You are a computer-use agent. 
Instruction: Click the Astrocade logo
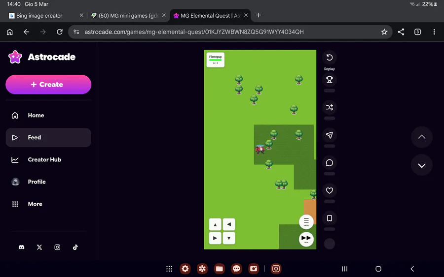pos(42,57)
